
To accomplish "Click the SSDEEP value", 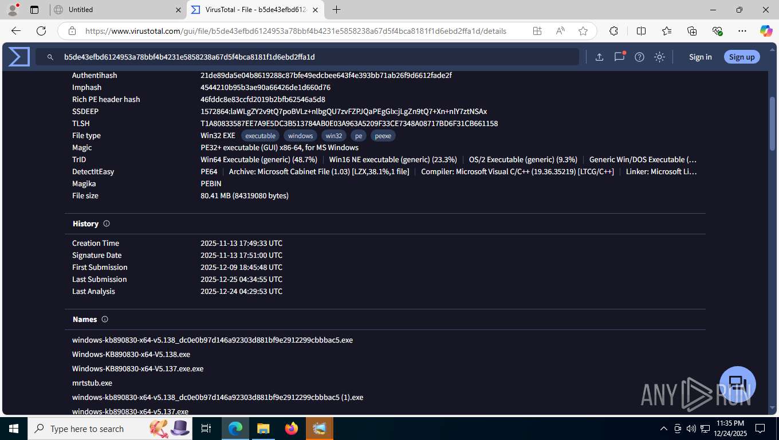I will coord(344,111).
